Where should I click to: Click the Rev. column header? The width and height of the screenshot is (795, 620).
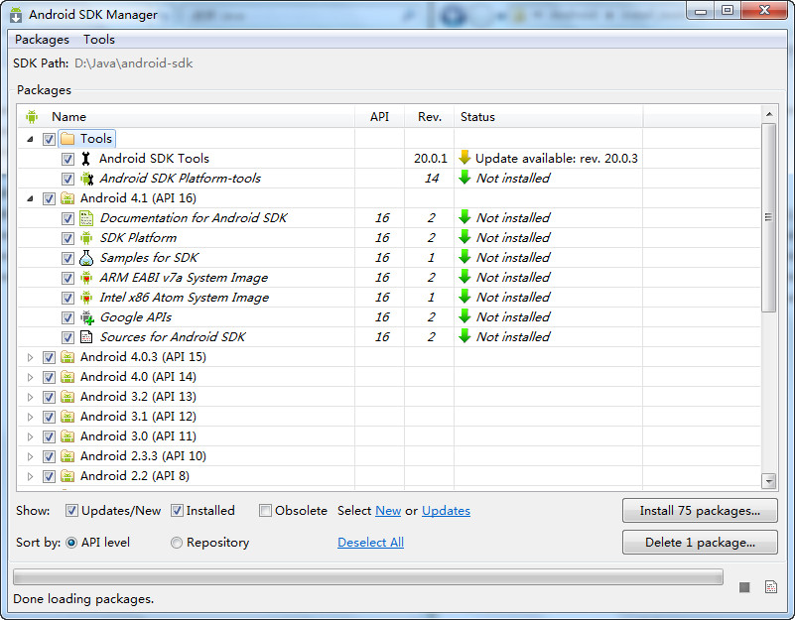(430, 117)
